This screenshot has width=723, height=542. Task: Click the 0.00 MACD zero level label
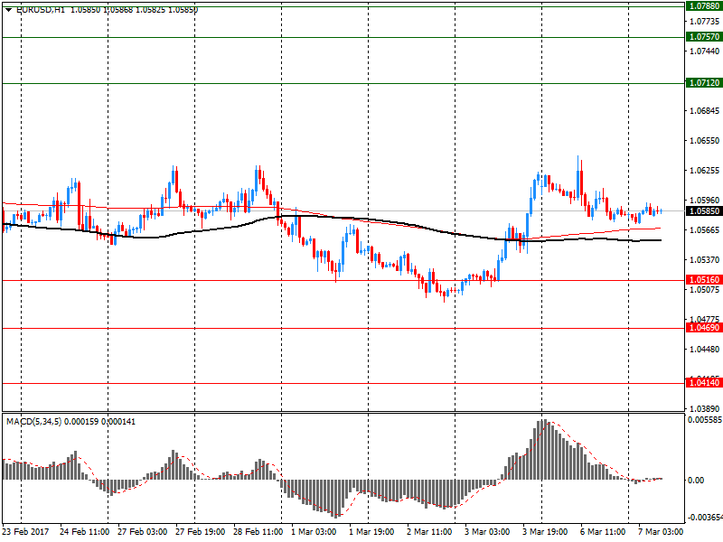pyautogui.click(x=696, y=481)
